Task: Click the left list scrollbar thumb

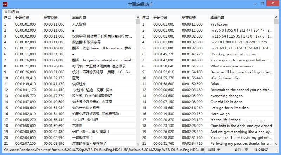Action: coord(138,22)
